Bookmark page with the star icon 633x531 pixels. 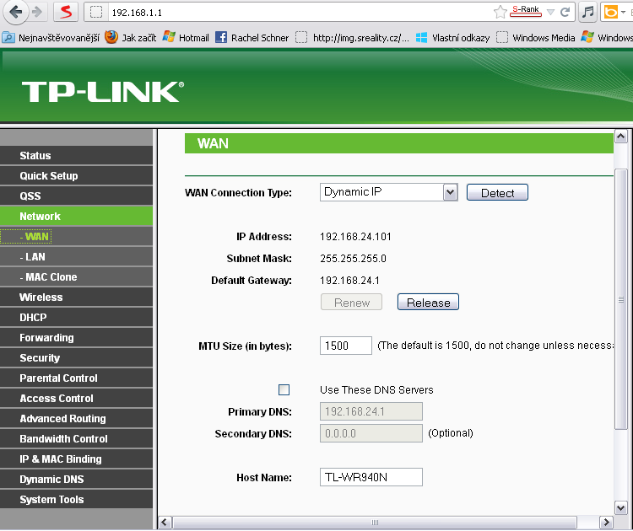coord(500,13)
